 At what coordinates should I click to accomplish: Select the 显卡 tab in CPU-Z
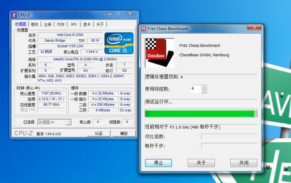[87, 24]
